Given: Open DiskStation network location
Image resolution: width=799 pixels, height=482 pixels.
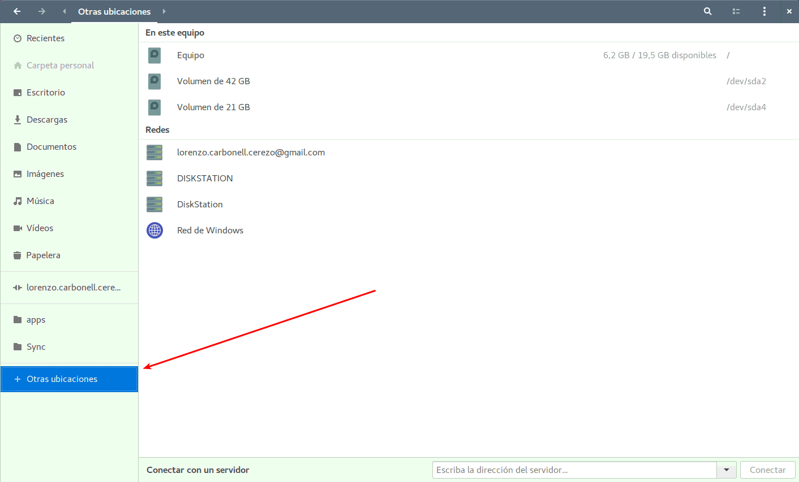Looking at the screenshot, I should [200, 205].
